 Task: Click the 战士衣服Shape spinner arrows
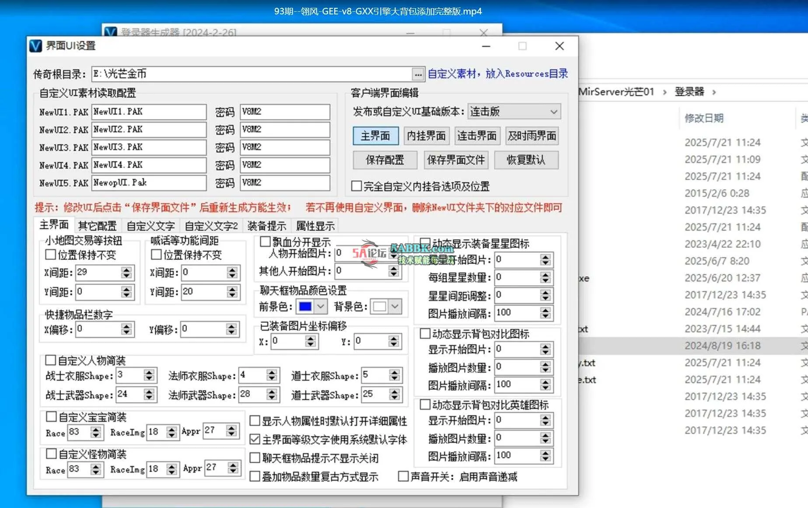[x=149, y=375]
